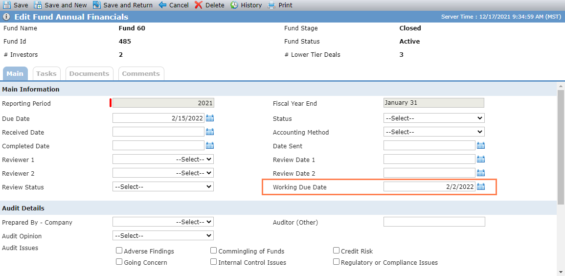Click the Cancel button in toolbar

[x=174, y=5]
